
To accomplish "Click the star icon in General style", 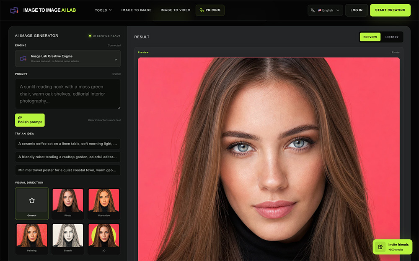I will pyautogui.click(x=32, y=200).
